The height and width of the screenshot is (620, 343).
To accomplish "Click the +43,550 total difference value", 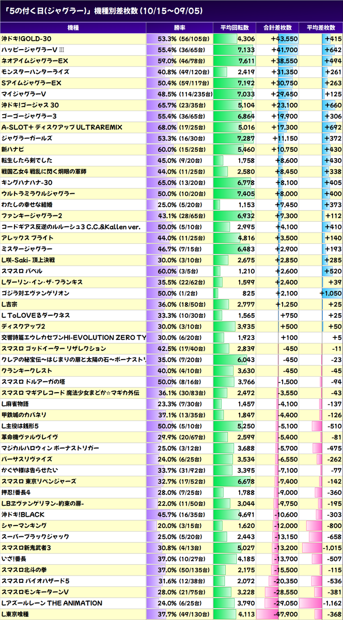I will point(284,39).
